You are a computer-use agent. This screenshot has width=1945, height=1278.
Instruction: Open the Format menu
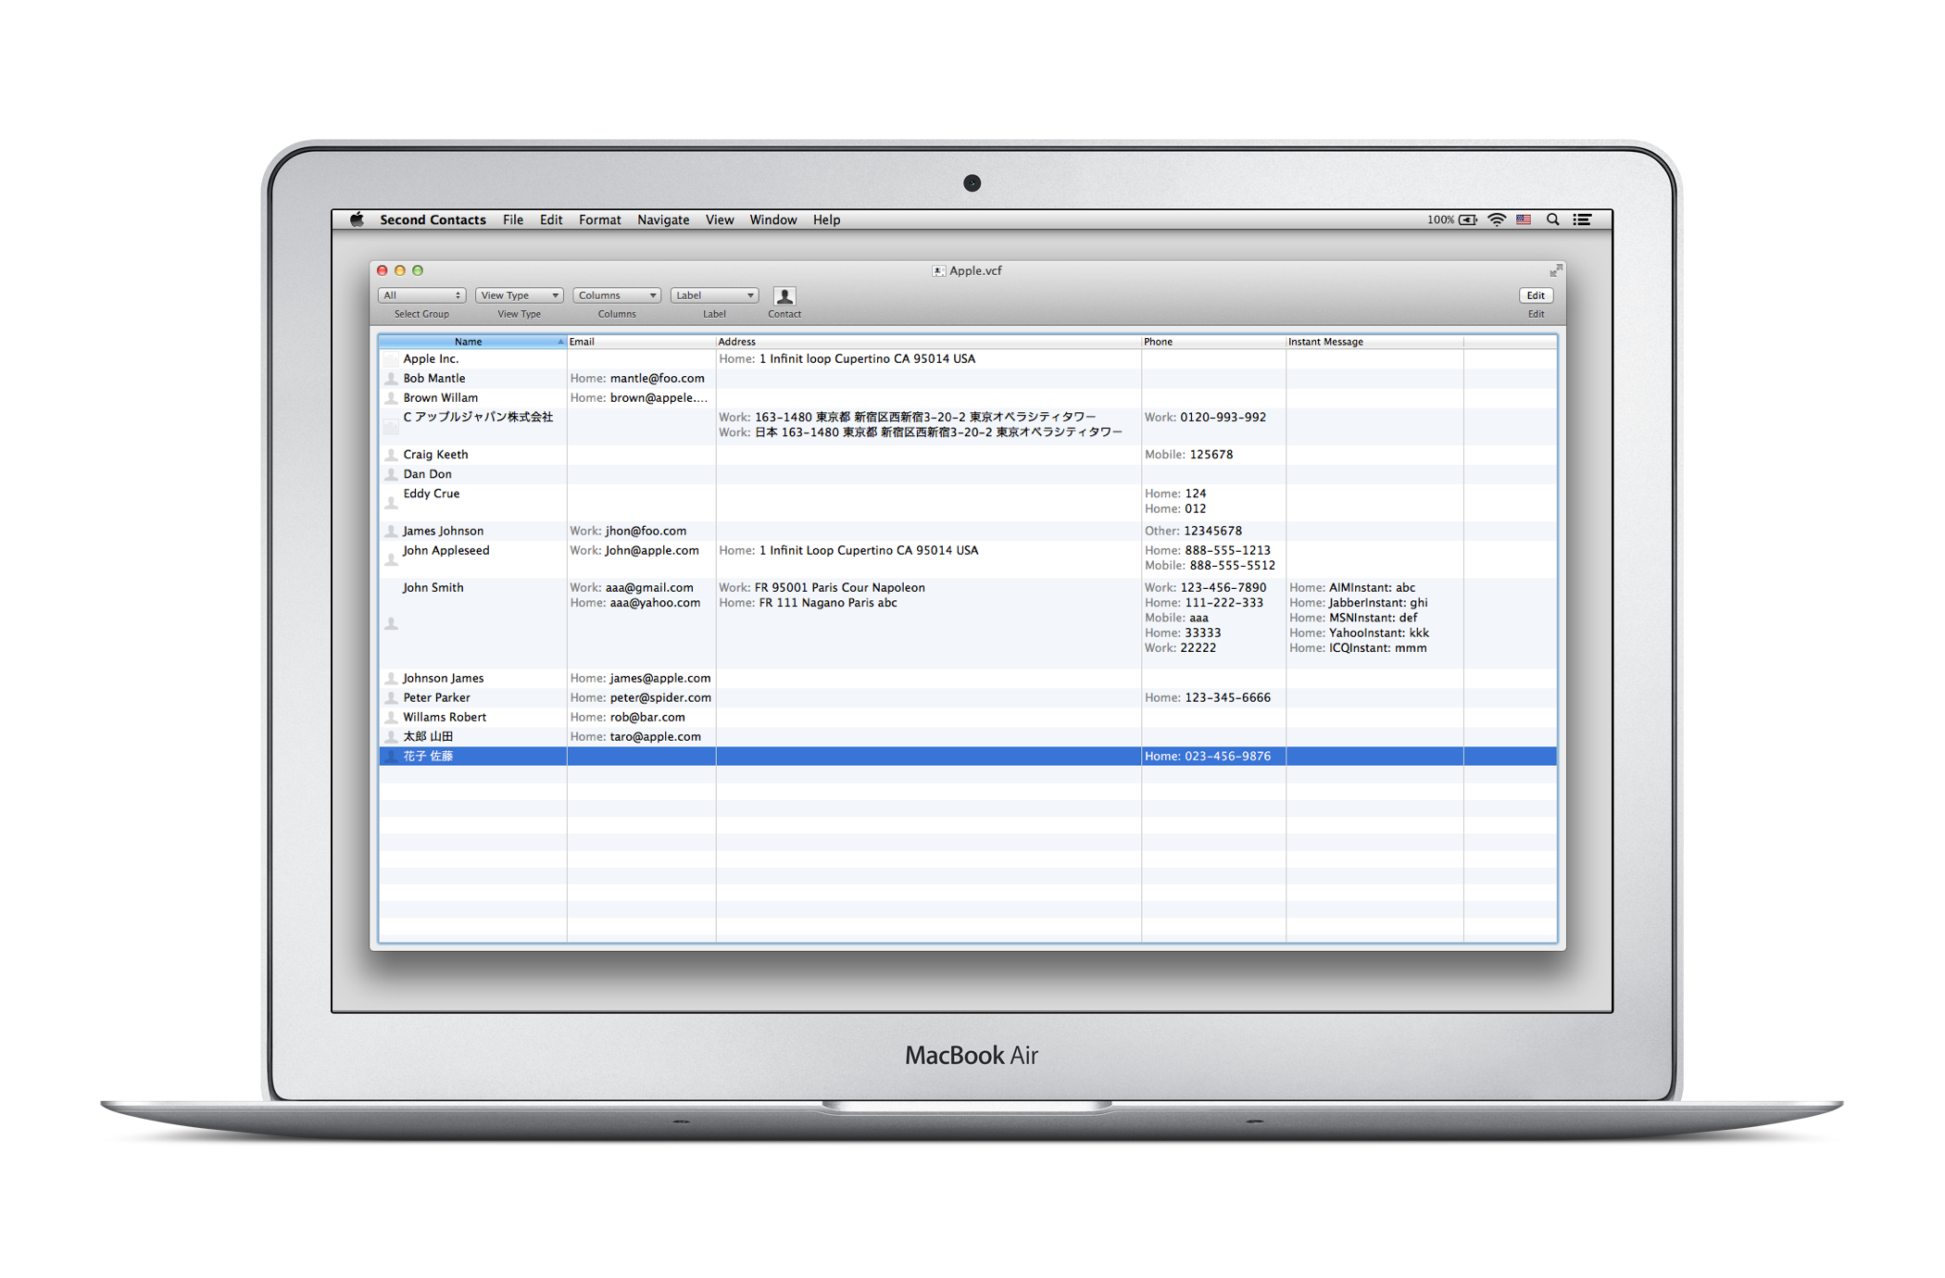tap(599, 219)
